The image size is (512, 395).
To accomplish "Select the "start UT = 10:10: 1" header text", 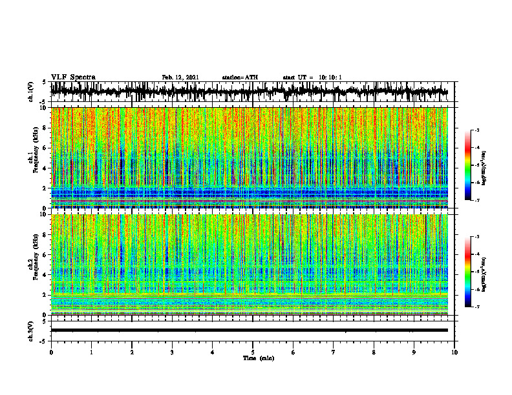I will click(x=312, y=77).
